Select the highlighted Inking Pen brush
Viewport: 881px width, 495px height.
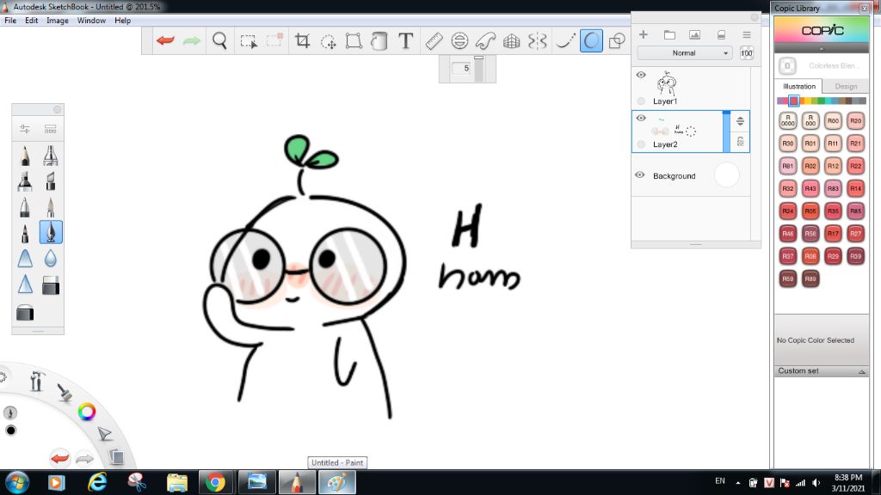click(x=51, y=232)
